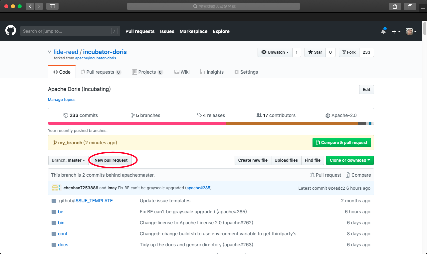Open apache#285 link in latest commit

point(198,188)
